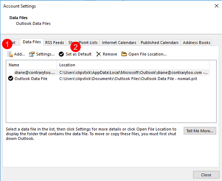Image resolution: width=222 pixels, height=181 pixels.
Task: Open the RSS Feeds tab
Action: (x=55, y=43)
